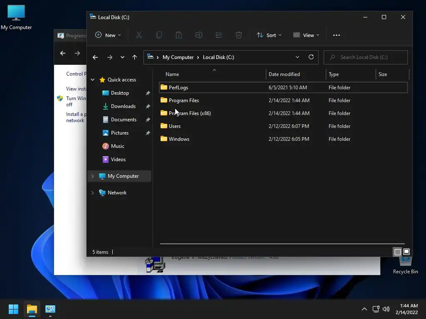The image size is (426, 319).
Task: Click the Share icon in toolbar
Action: [219, 35]
